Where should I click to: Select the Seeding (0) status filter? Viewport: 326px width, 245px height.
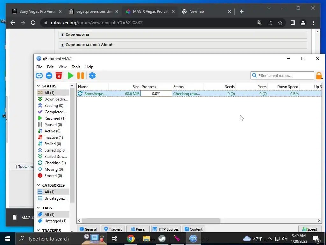tap(53, 106)
